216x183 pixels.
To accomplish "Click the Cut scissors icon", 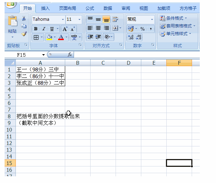I will point(24,18).
